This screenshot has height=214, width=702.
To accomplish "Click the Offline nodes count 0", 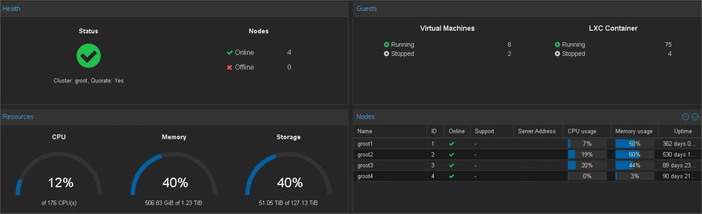I will (x=289, y=67).
